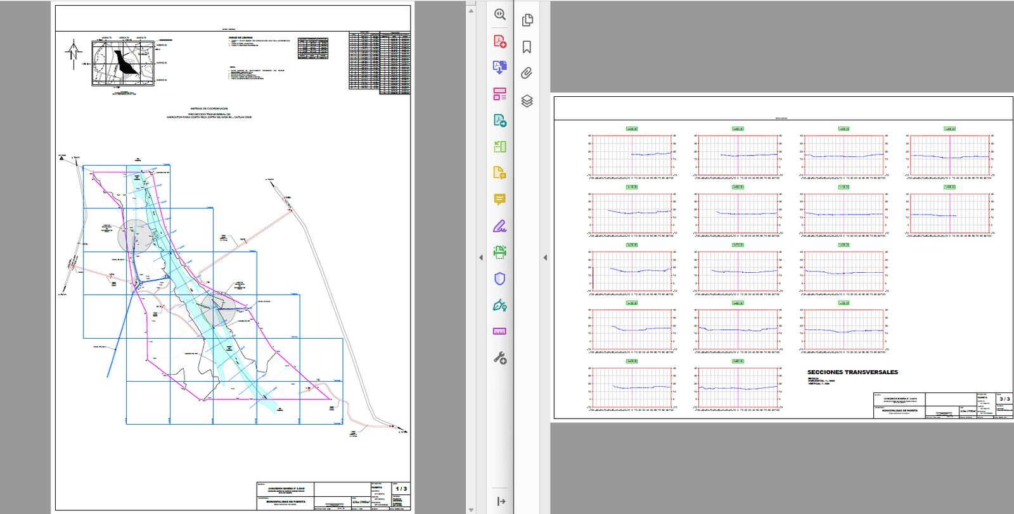1014x514 pixels.
Task: Click MUNICIPALIDAD DE PARRITA in right sheet title block
Action: point(905,411)
